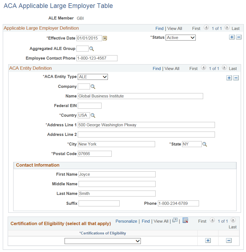Click inside the Federal EIN input field
The width and height of the screenshot is (246, 252).
coord(89,105)
